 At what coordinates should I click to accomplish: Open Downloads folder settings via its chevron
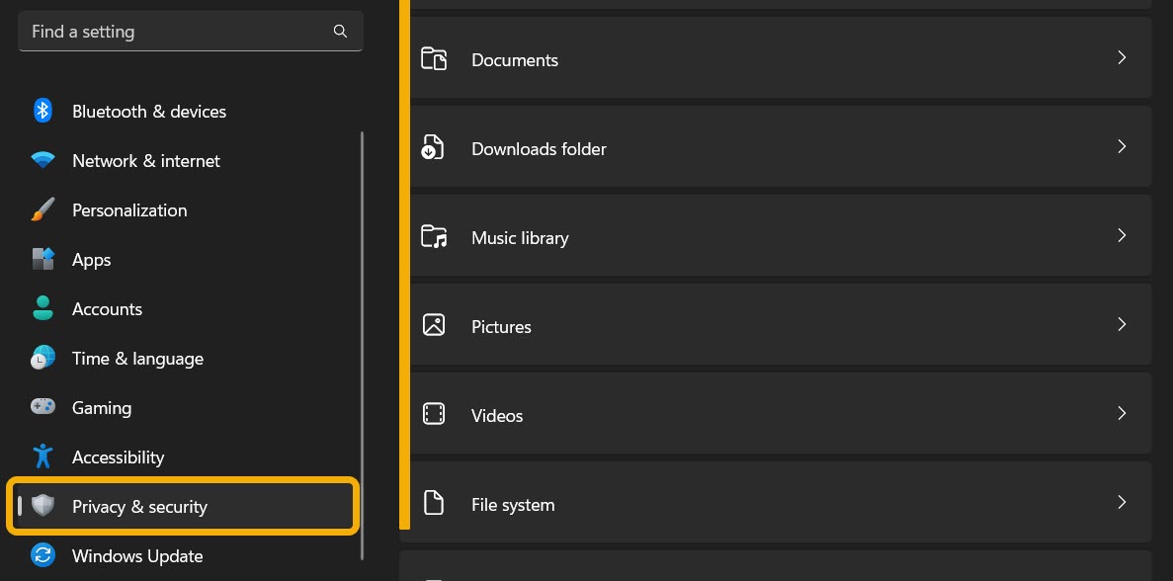[x=1122, y=146]
